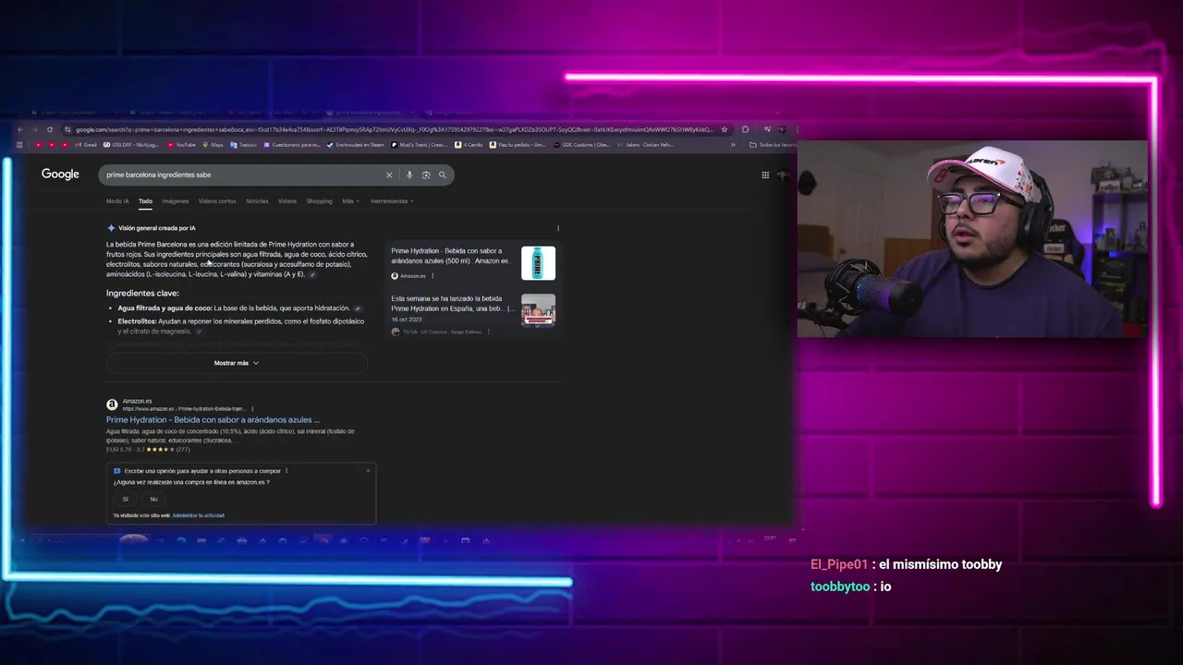1183x665 pixels.
Task: Open the browser extensions puzzle icon
Action: pos(746,129)
